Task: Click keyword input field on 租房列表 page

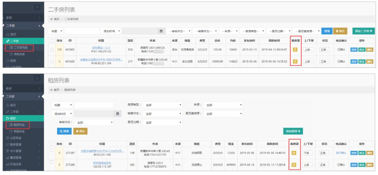Action: coord(94,105)
